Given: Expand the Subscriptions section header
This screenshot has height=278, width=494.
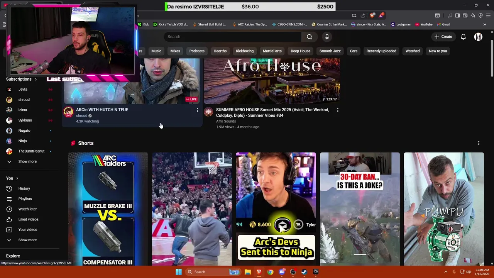Looking at the screenshot, I should click(22, 79).
